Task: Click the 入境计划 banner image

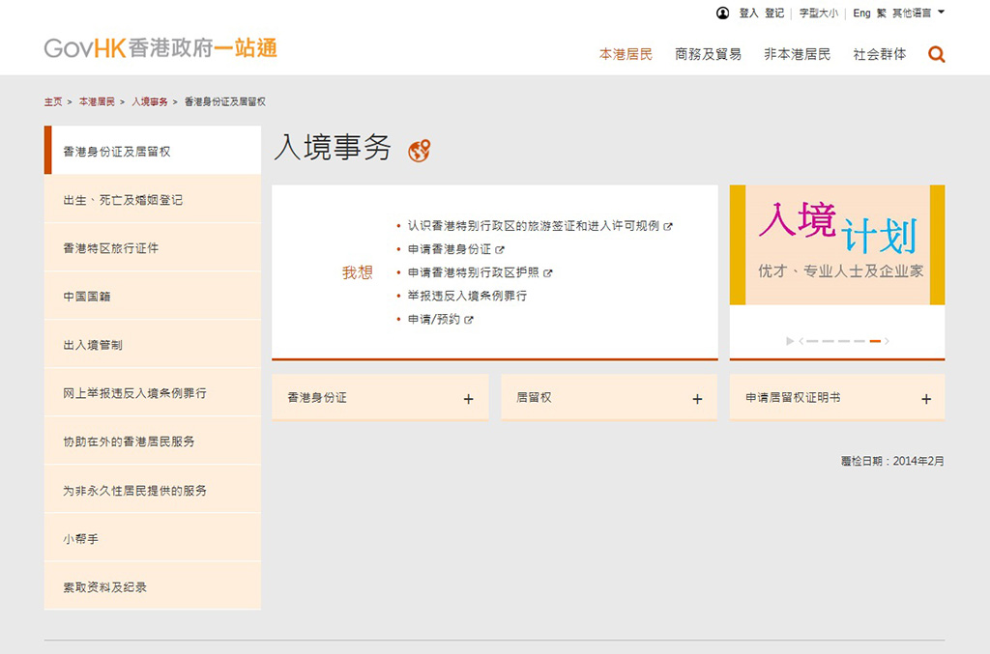Action: click(836, 245)
